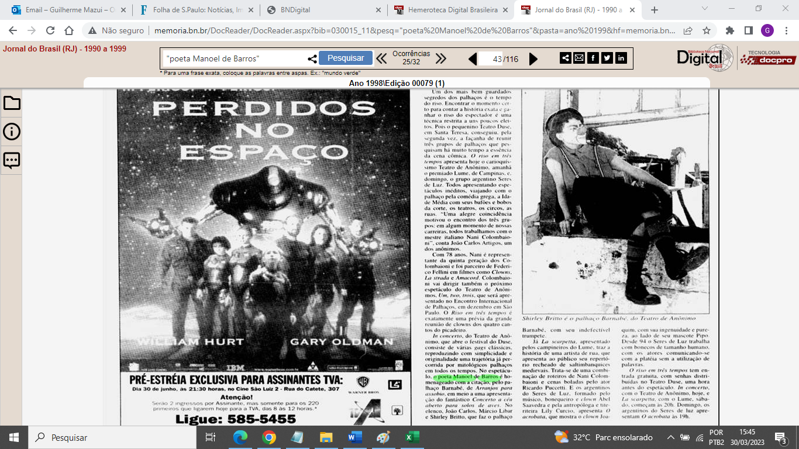Share the page on Twitter

pos(607,58)
